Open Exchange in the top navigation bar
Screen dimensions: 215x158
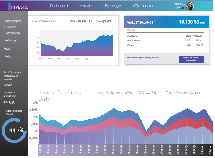[x=113, y=6]
